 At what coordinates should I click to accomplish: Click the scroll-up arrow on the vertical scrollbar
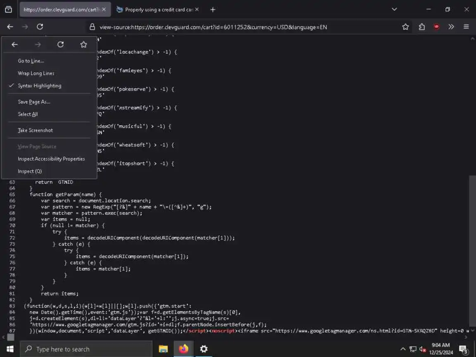[472, 38]
